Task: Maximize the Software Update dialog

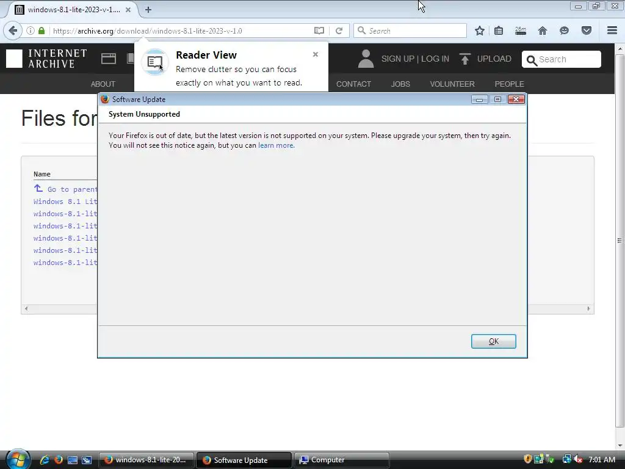Action: coord(497,100)
